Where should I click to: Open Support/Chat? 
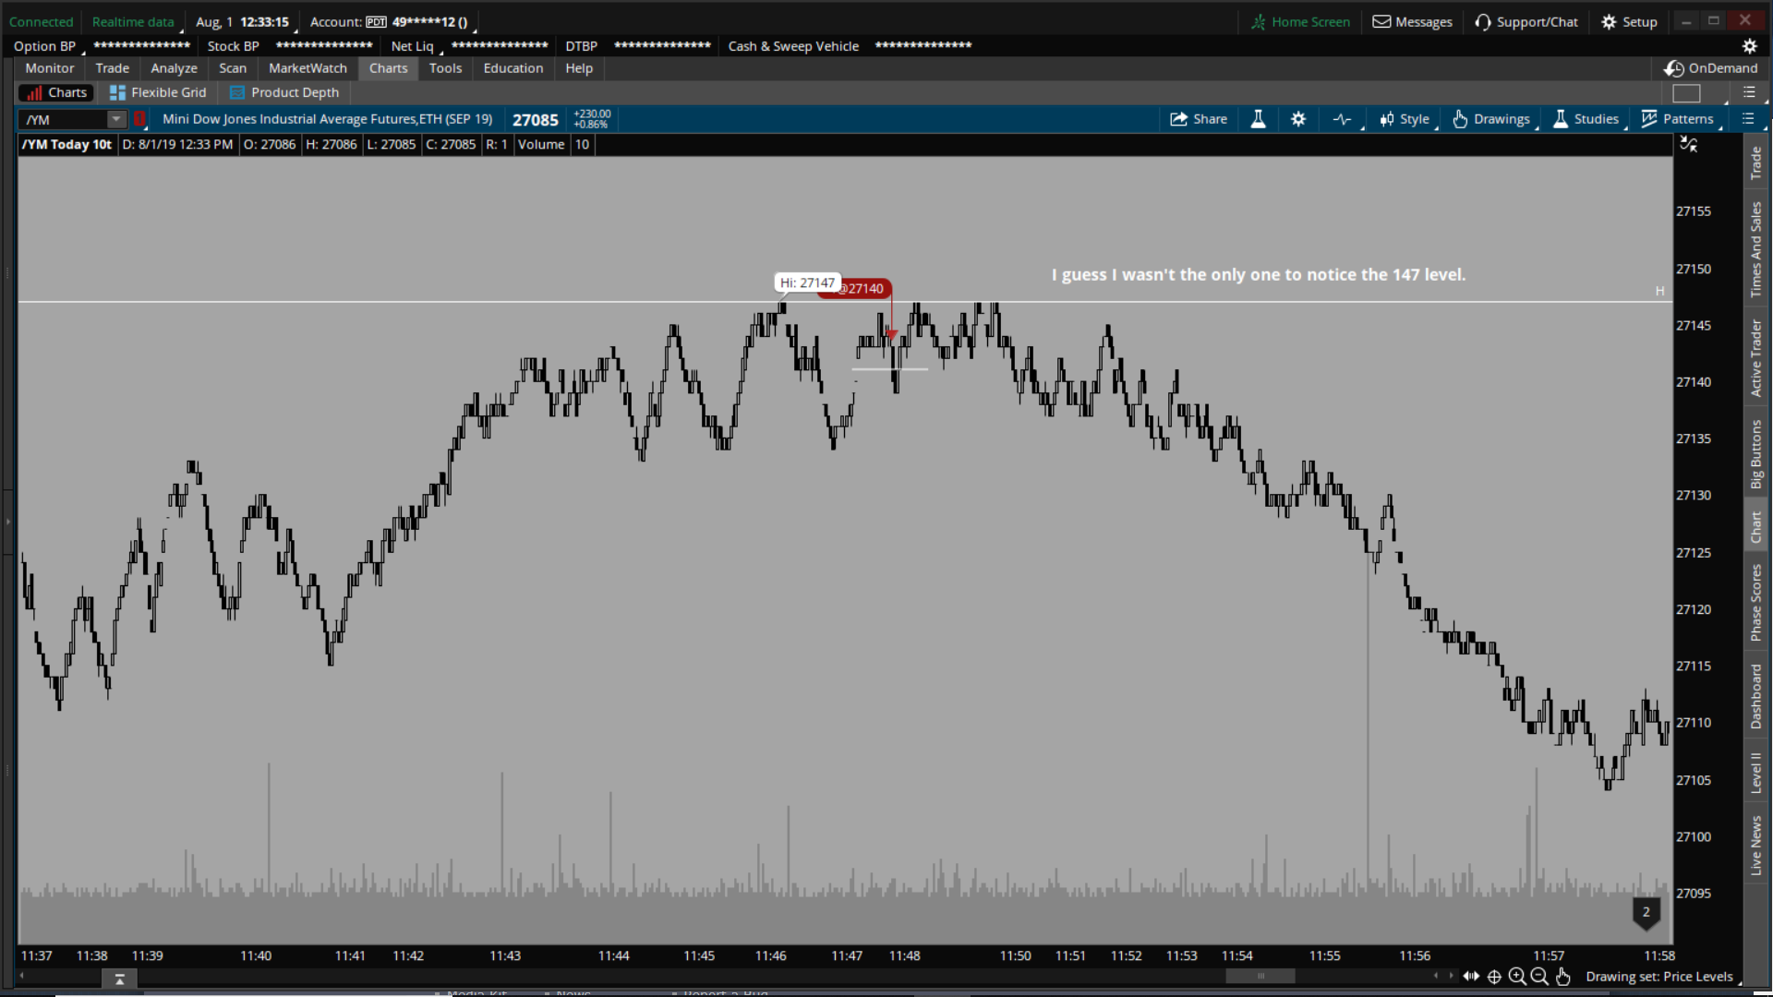(x=1526, y=22)
